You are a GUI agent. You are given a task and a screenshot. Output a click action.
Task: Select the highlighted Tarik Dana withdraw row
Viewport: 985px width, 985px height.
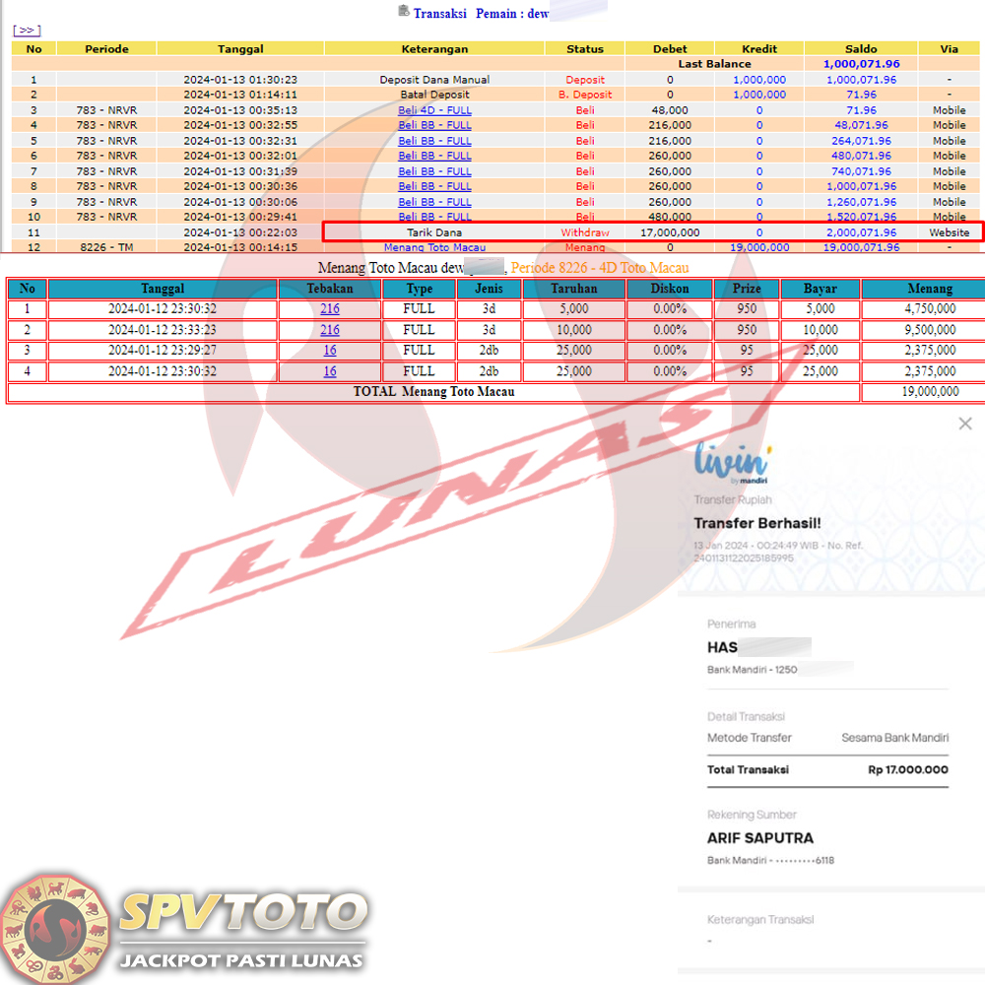(652, 232)
